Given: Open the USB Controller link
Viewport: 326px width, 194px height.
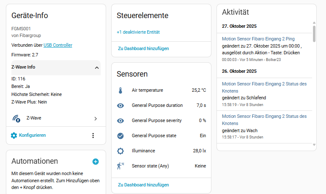Looking at the screenshot, I should pos(58,45).
